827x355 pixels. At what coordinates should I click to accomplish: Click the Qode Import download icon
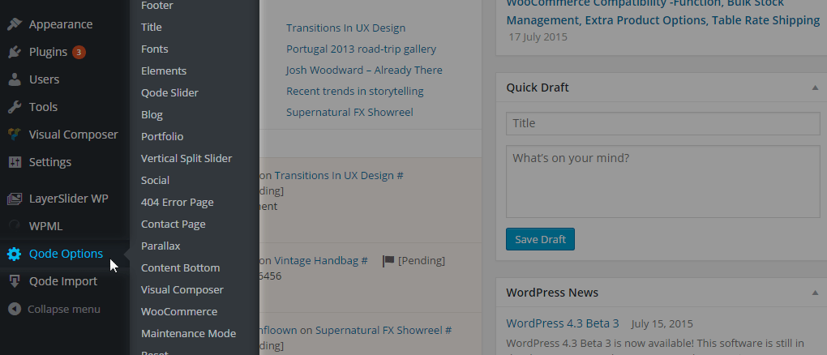tap(15, 281)
